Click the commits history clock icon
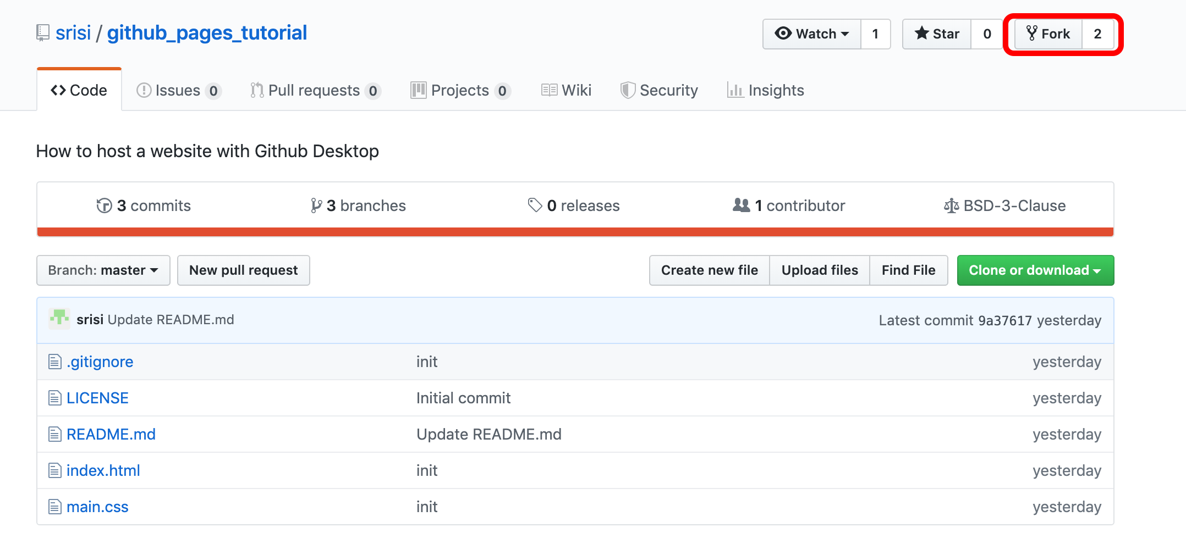The height and width of the screenshot is (533, 1186). tap(104, 206)
